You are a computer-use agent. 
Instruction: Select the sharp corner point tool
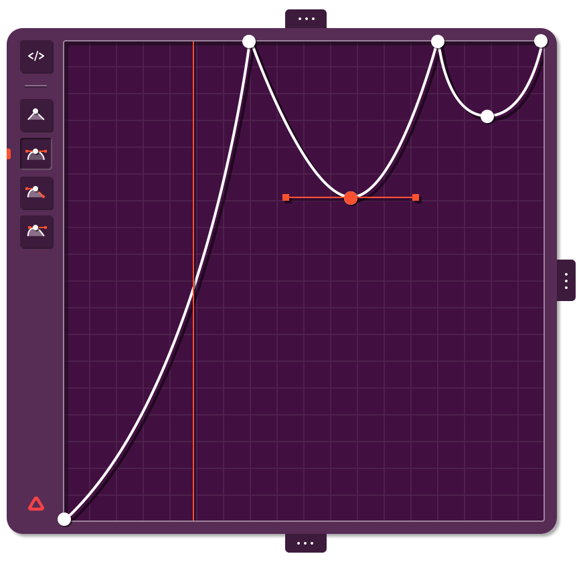point(36,115)
